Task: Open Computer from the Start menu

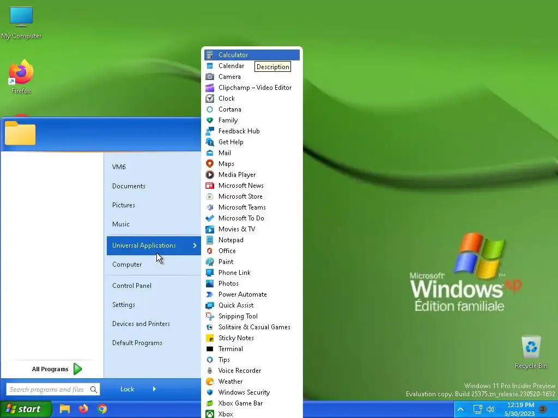Action: pos(127,265)
